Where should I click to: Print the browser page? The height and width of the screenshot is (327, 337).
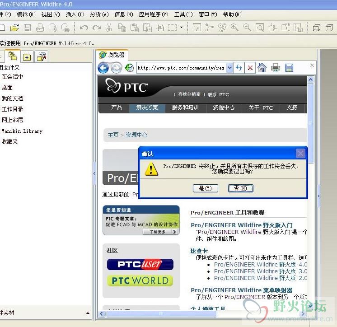pyautogui.click(x=275, y=68)
